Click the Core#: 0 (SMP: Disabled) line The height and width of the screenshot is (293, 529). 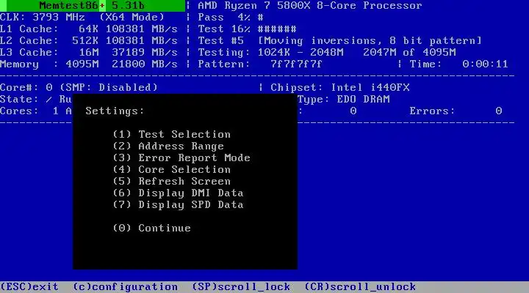point(79,87)
